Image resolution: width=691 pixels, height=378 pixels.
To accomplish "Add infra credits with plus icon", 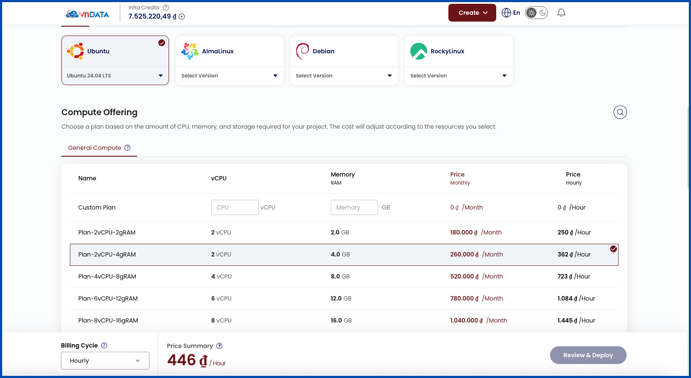I will [x=182, y=17].
